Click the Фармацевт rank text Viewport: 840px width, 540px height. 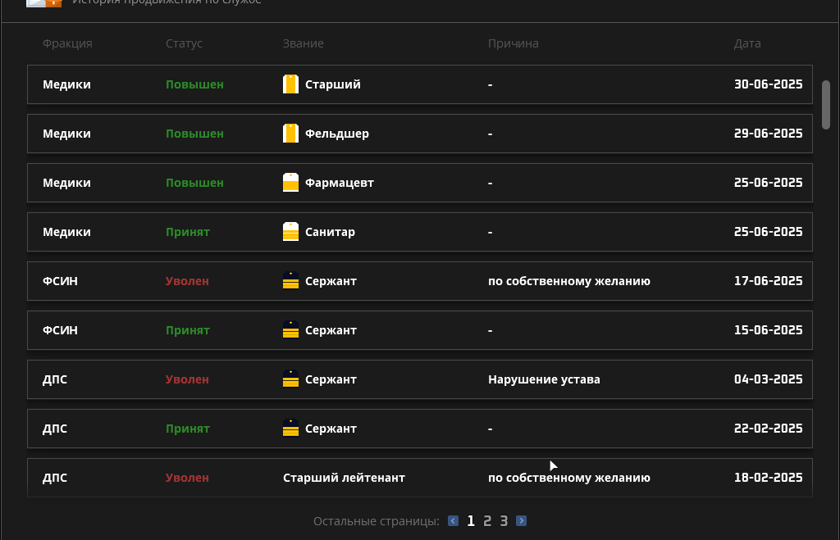pyautogui.click(x=340, y=183)
